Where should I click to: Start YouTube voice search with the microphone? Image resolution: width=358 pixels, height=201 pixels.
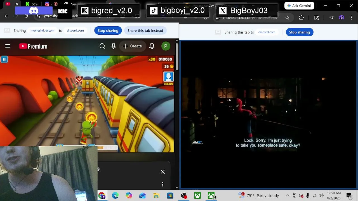click(x=114, y=46)
